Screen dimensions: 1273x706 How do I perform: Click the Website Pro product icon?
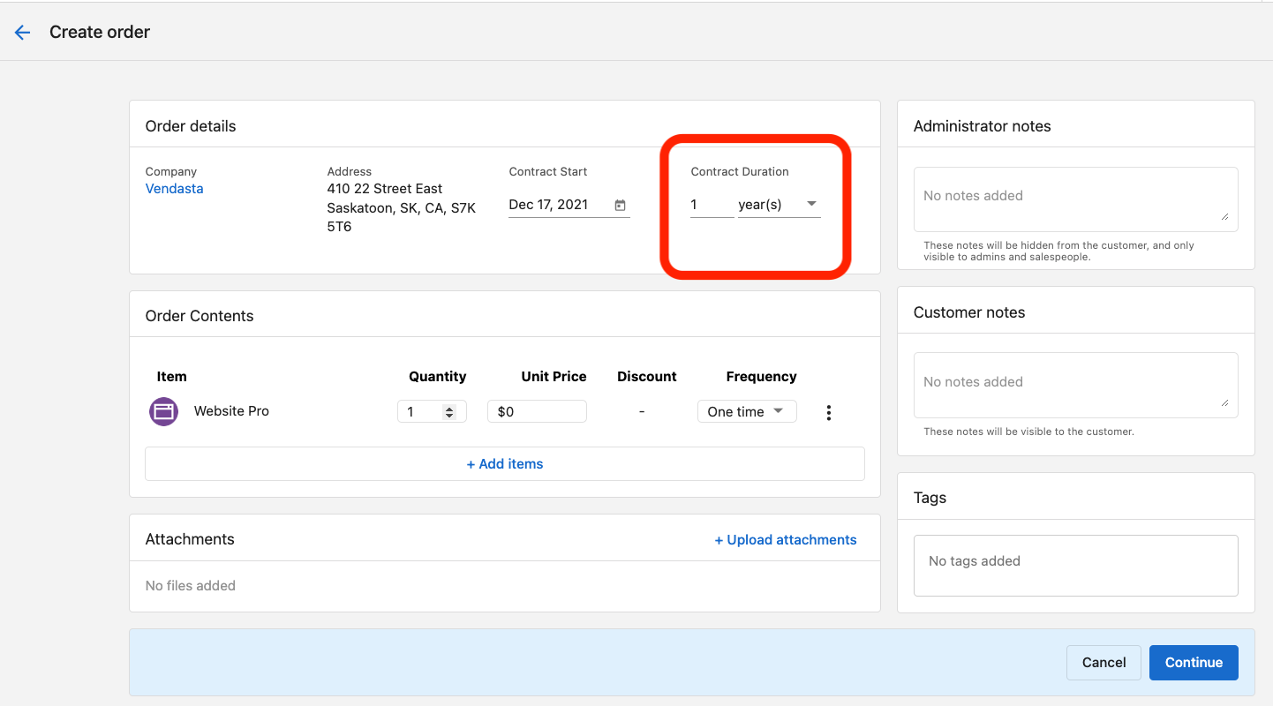coord(164,411)
